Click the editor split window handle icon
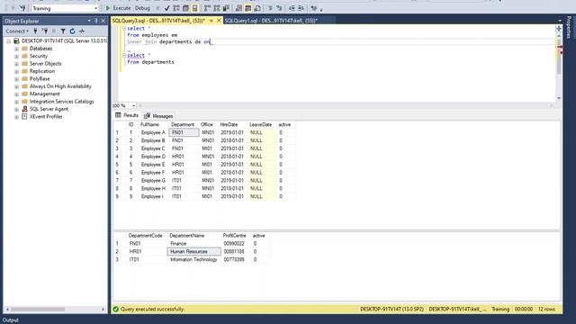The width and height of the screenshot is (576, 324). [x=559, y=28]
